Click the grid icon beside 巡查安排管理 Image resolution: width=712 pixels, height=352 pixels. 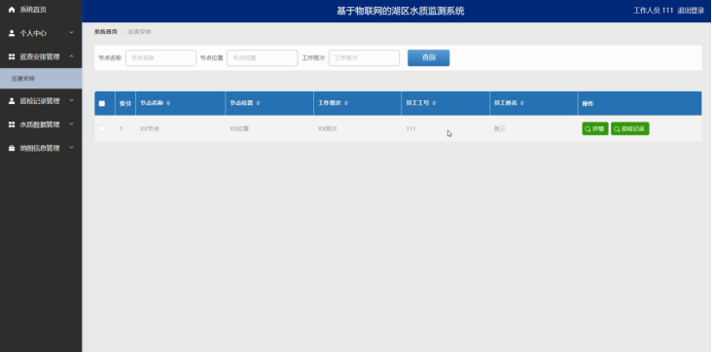point(12,56)
